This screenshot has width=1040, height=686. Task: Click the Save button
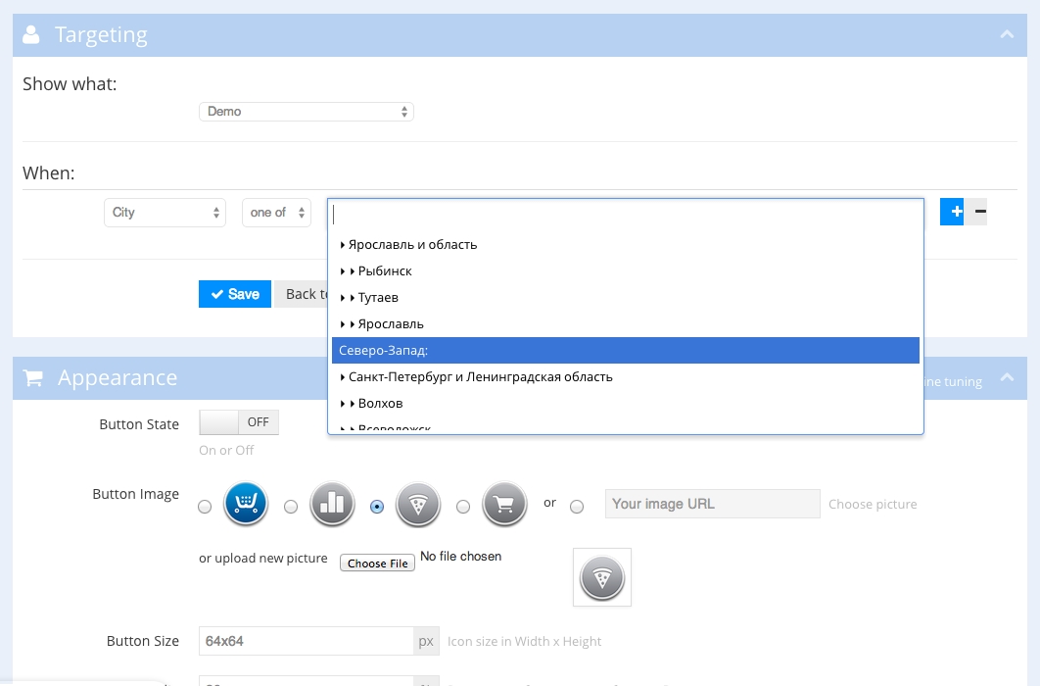(235, 294)
